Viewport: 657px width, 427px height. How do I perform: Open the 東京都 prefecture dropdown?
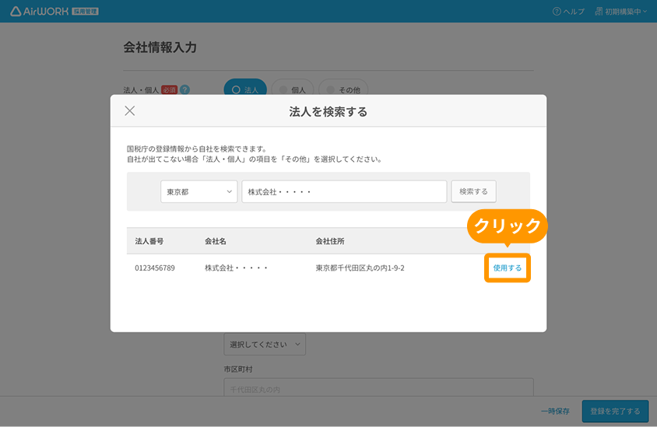pos(199,192)
